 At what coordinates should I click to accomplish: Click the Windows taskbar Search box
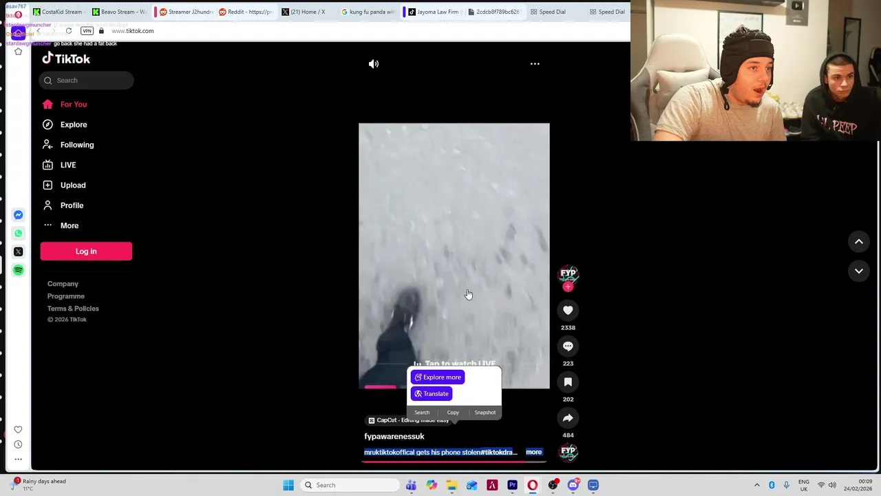[x=349, y=485]
